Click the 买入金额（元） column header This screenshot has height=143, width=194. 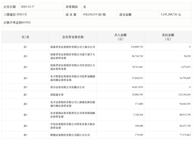tap(120, 37)
